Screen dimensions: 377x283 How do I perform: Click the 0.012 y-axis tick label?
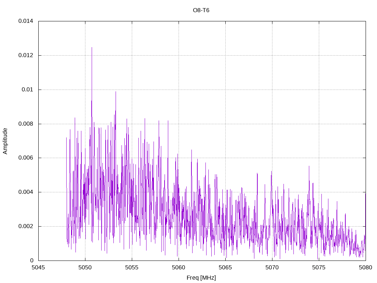click(26, 55)
